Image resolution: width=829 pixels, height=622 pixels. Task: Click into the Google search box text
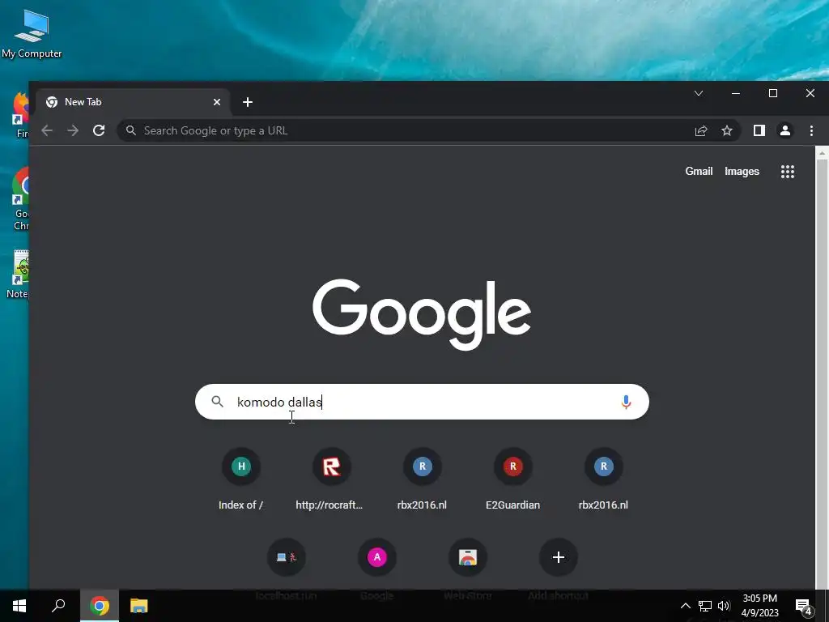pyautogui.click(x=422, y=402)
